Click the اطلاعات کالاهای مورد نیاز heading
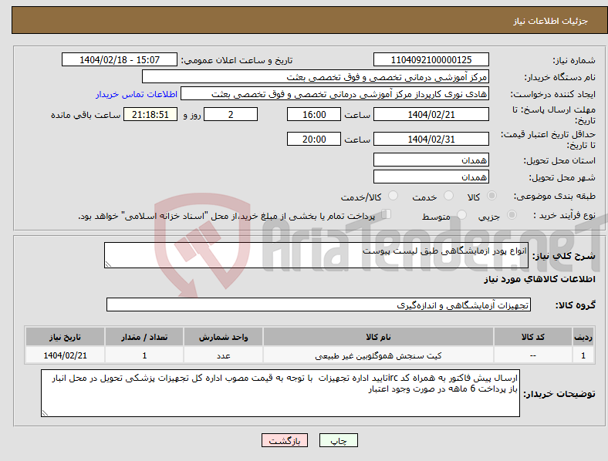Screen dimensions: 608x461 pos(539,279)
